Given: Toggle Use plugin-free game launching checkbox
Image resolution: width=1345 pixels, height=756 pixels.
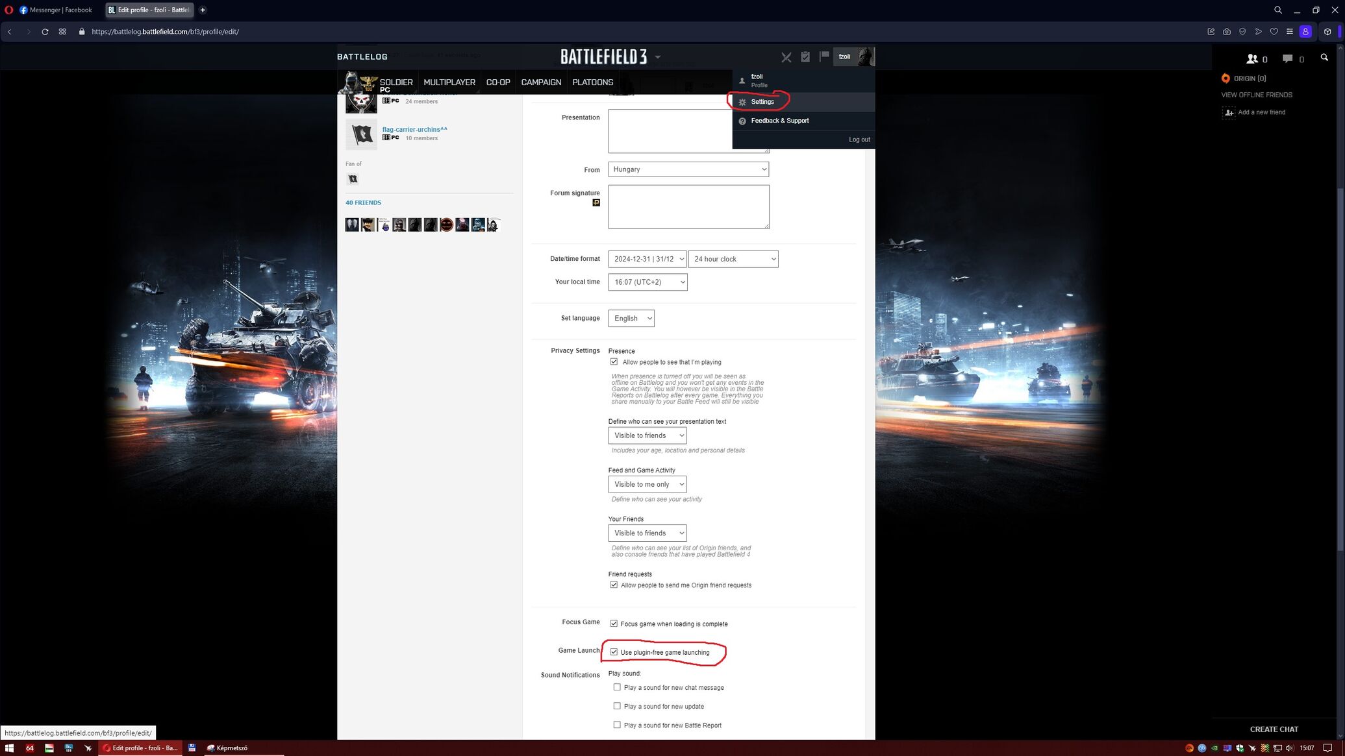Looking at the screenshot, I should (614, 652).
